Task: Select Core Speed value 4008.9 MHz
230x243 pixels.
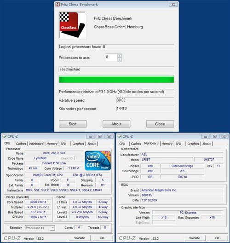Action: (38, 202)
